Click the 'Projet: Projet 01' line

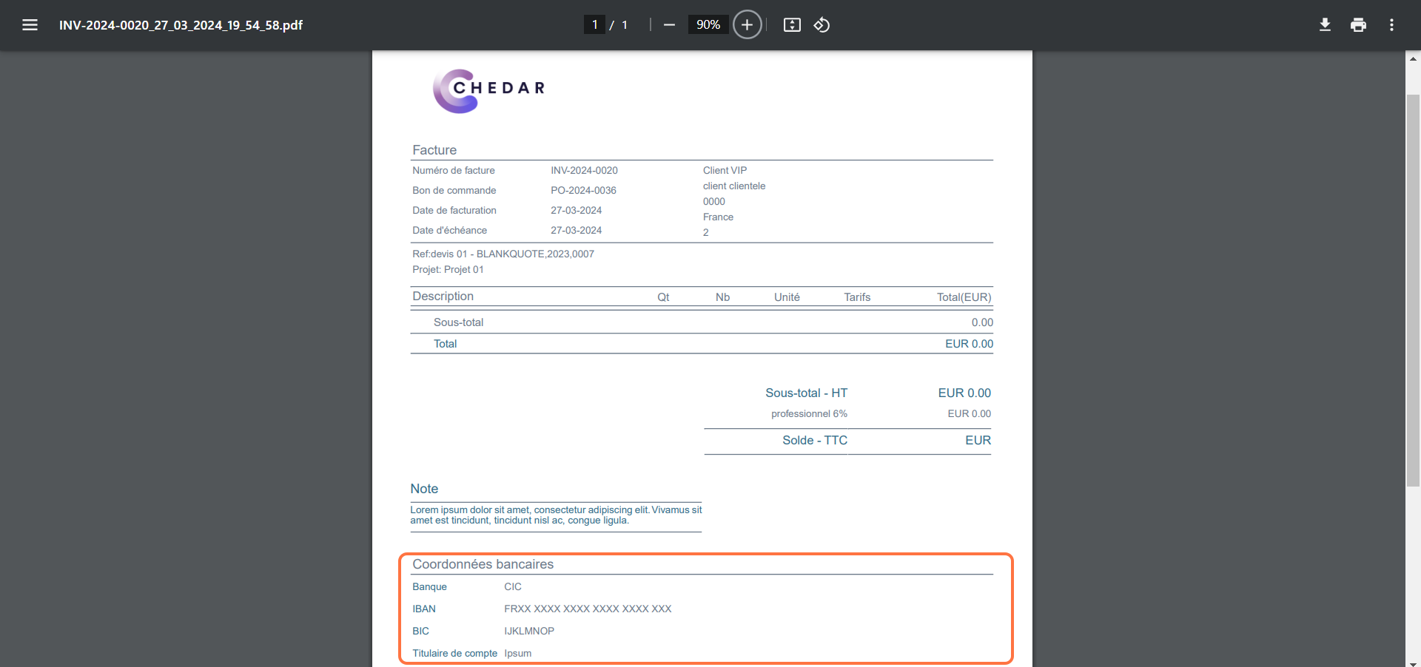coord(448,269)
